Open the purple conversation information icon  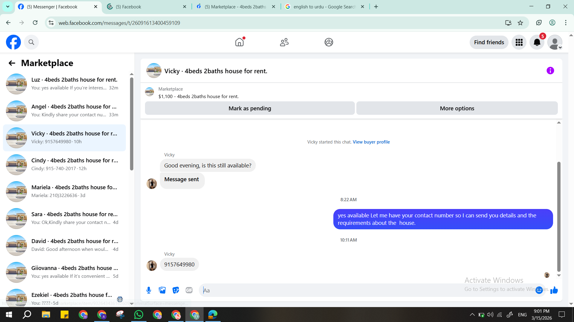[x=550, y=71]
